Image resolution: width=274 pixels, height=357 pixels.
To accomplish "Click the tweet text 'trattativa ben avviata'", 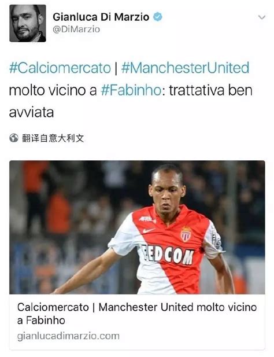I will click(131, 101).
